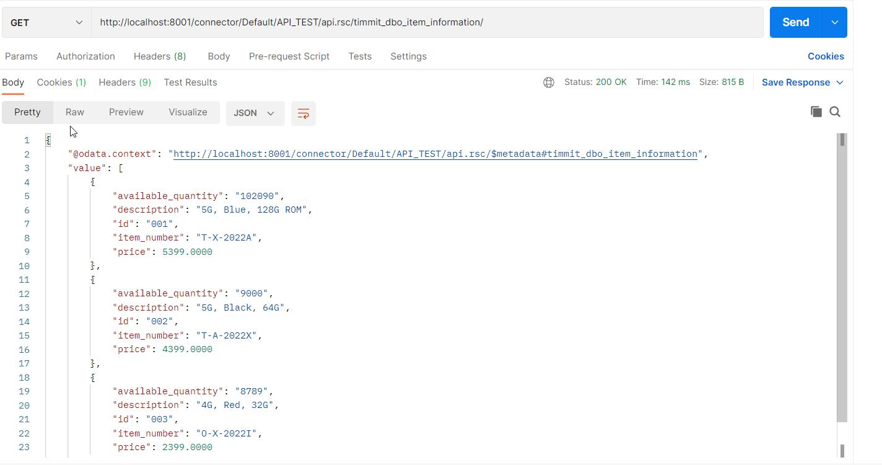Open Pre-request Script tab
Viewport: 882px width, 465px height.
pyautogui.click(x=289, y=56)
